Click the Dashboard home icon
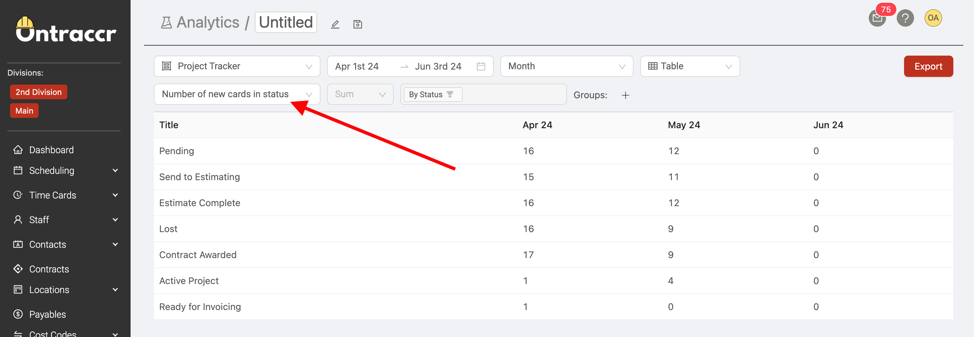The height and width of the screenshot is (337, 974). pyautogui.click(x=18, y=150)
